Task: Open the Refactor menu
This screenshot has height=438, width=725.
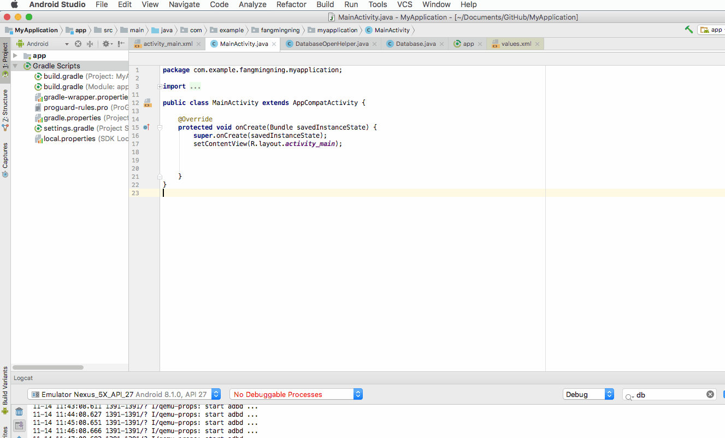Action: click(x=291, y=4)
